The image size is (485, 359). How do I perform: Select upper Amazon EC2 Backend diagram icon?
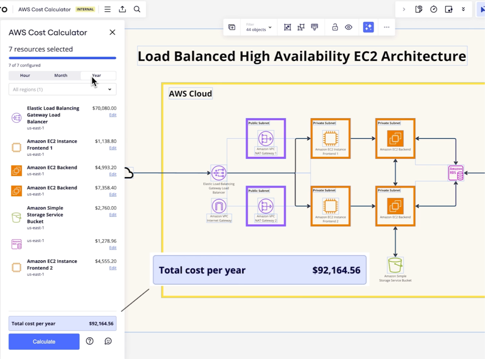click(395, 139)
